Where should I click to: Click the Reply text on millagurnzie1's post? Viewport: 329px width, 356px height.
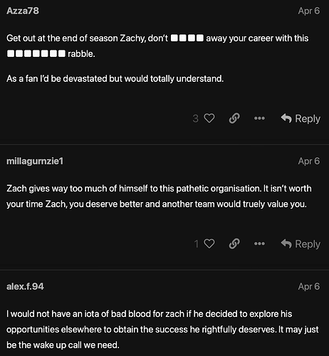click(x=308, y=244)
